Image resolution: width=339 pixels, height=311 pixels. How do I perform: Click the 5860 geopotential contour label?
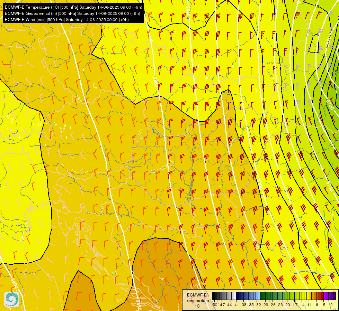click(155, 82)
